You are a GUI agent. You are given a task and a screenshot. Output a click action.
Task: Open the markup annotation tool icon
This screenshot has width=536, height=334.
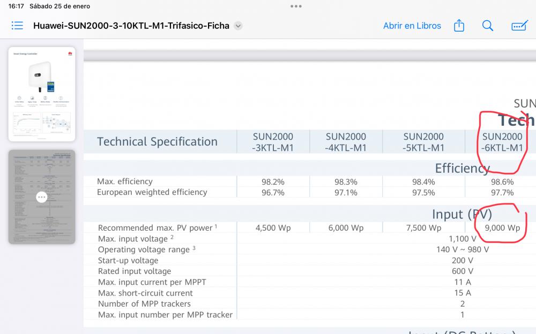(519, 26)
